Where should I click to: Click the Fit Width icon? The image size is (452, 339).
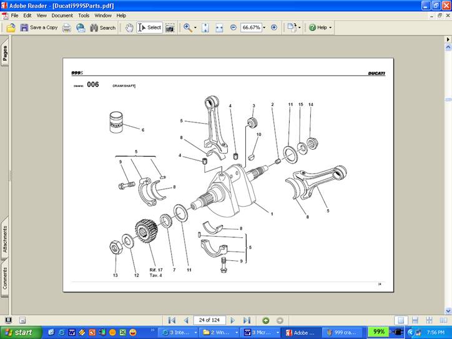pyautogui.click(x=219, y=27)
